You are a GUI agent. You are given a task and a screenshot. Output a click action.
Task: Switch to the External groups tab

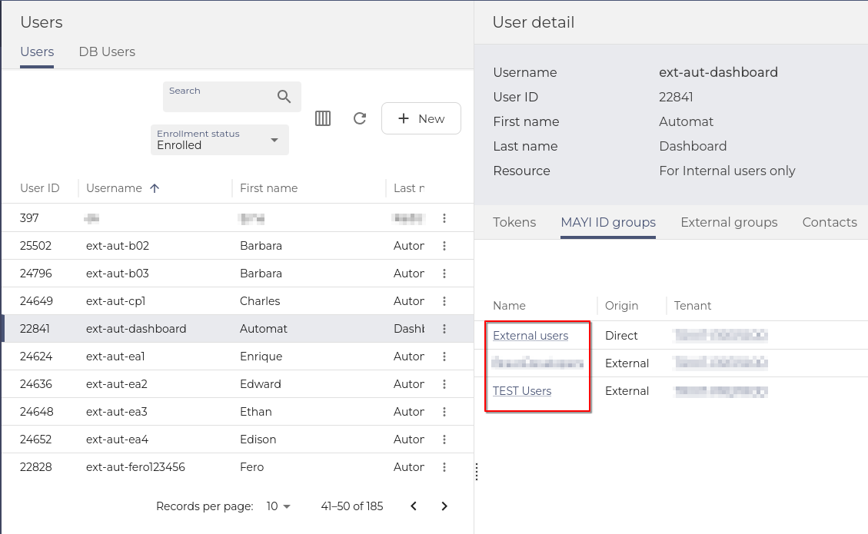(729, 222)
